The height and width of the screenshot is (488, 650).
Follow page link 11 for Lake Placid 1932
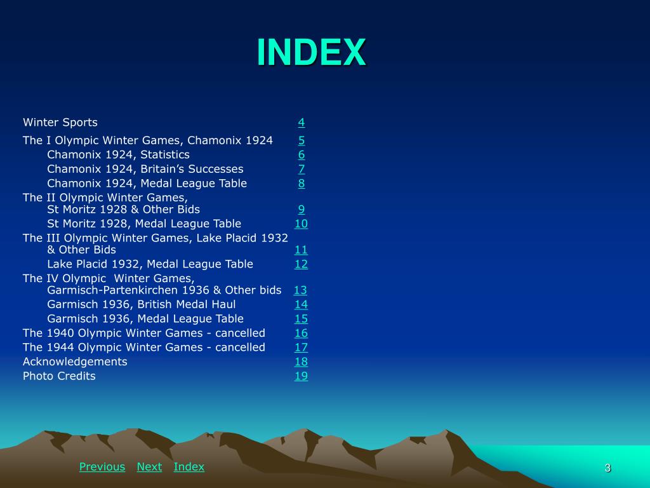point(301,250)
